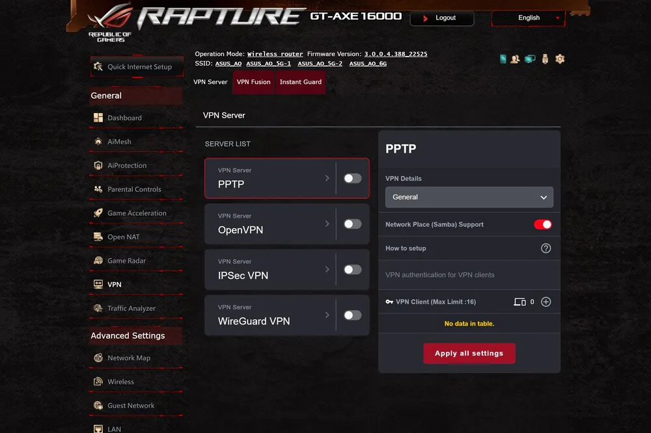651x433 pixels.
Task: Click the VPN client devices count icon
Action: point(519,302)
